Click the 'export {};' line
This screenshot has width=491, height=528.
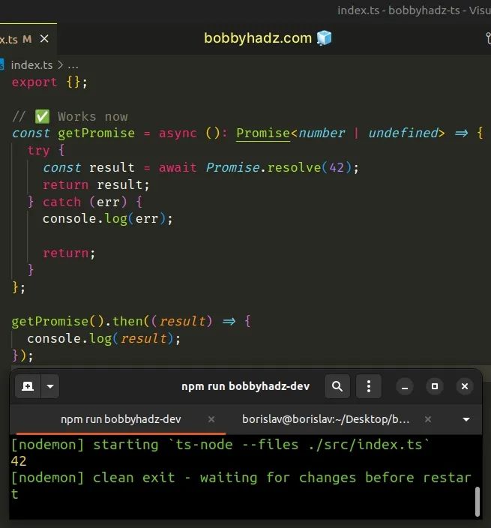tap(49, 82)
